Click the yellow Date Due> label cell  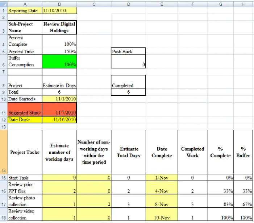click(25, 120)
